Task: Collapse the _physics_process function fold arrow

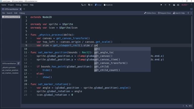Action: pyautogui.click(x=28, y=35)
